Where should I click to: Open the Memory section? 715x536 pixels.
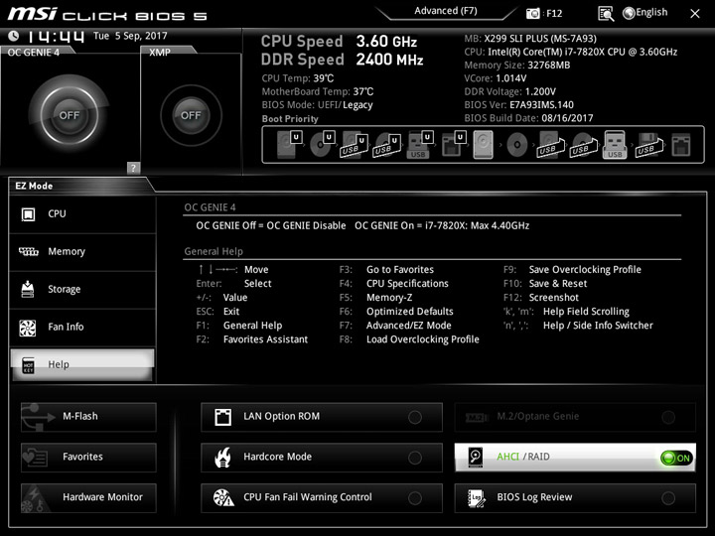[x=82, y=252]
